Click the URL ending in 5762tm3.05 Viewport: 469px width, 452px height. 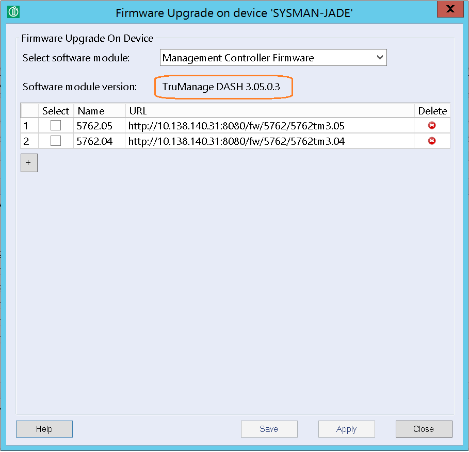(236, 126)
